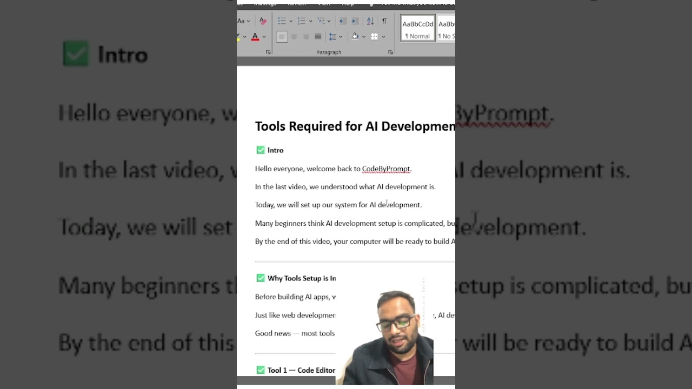Click the Clear All Formatting eraser icon
Screen dimensions: 692x389
click(x=263, y=21)
